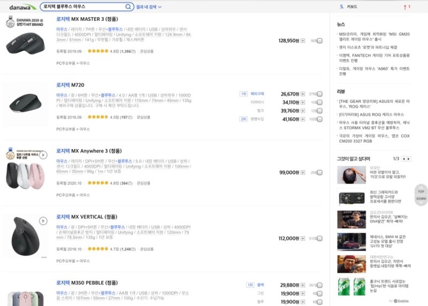Play the MX VERTICAL video icon

(43, 221)
